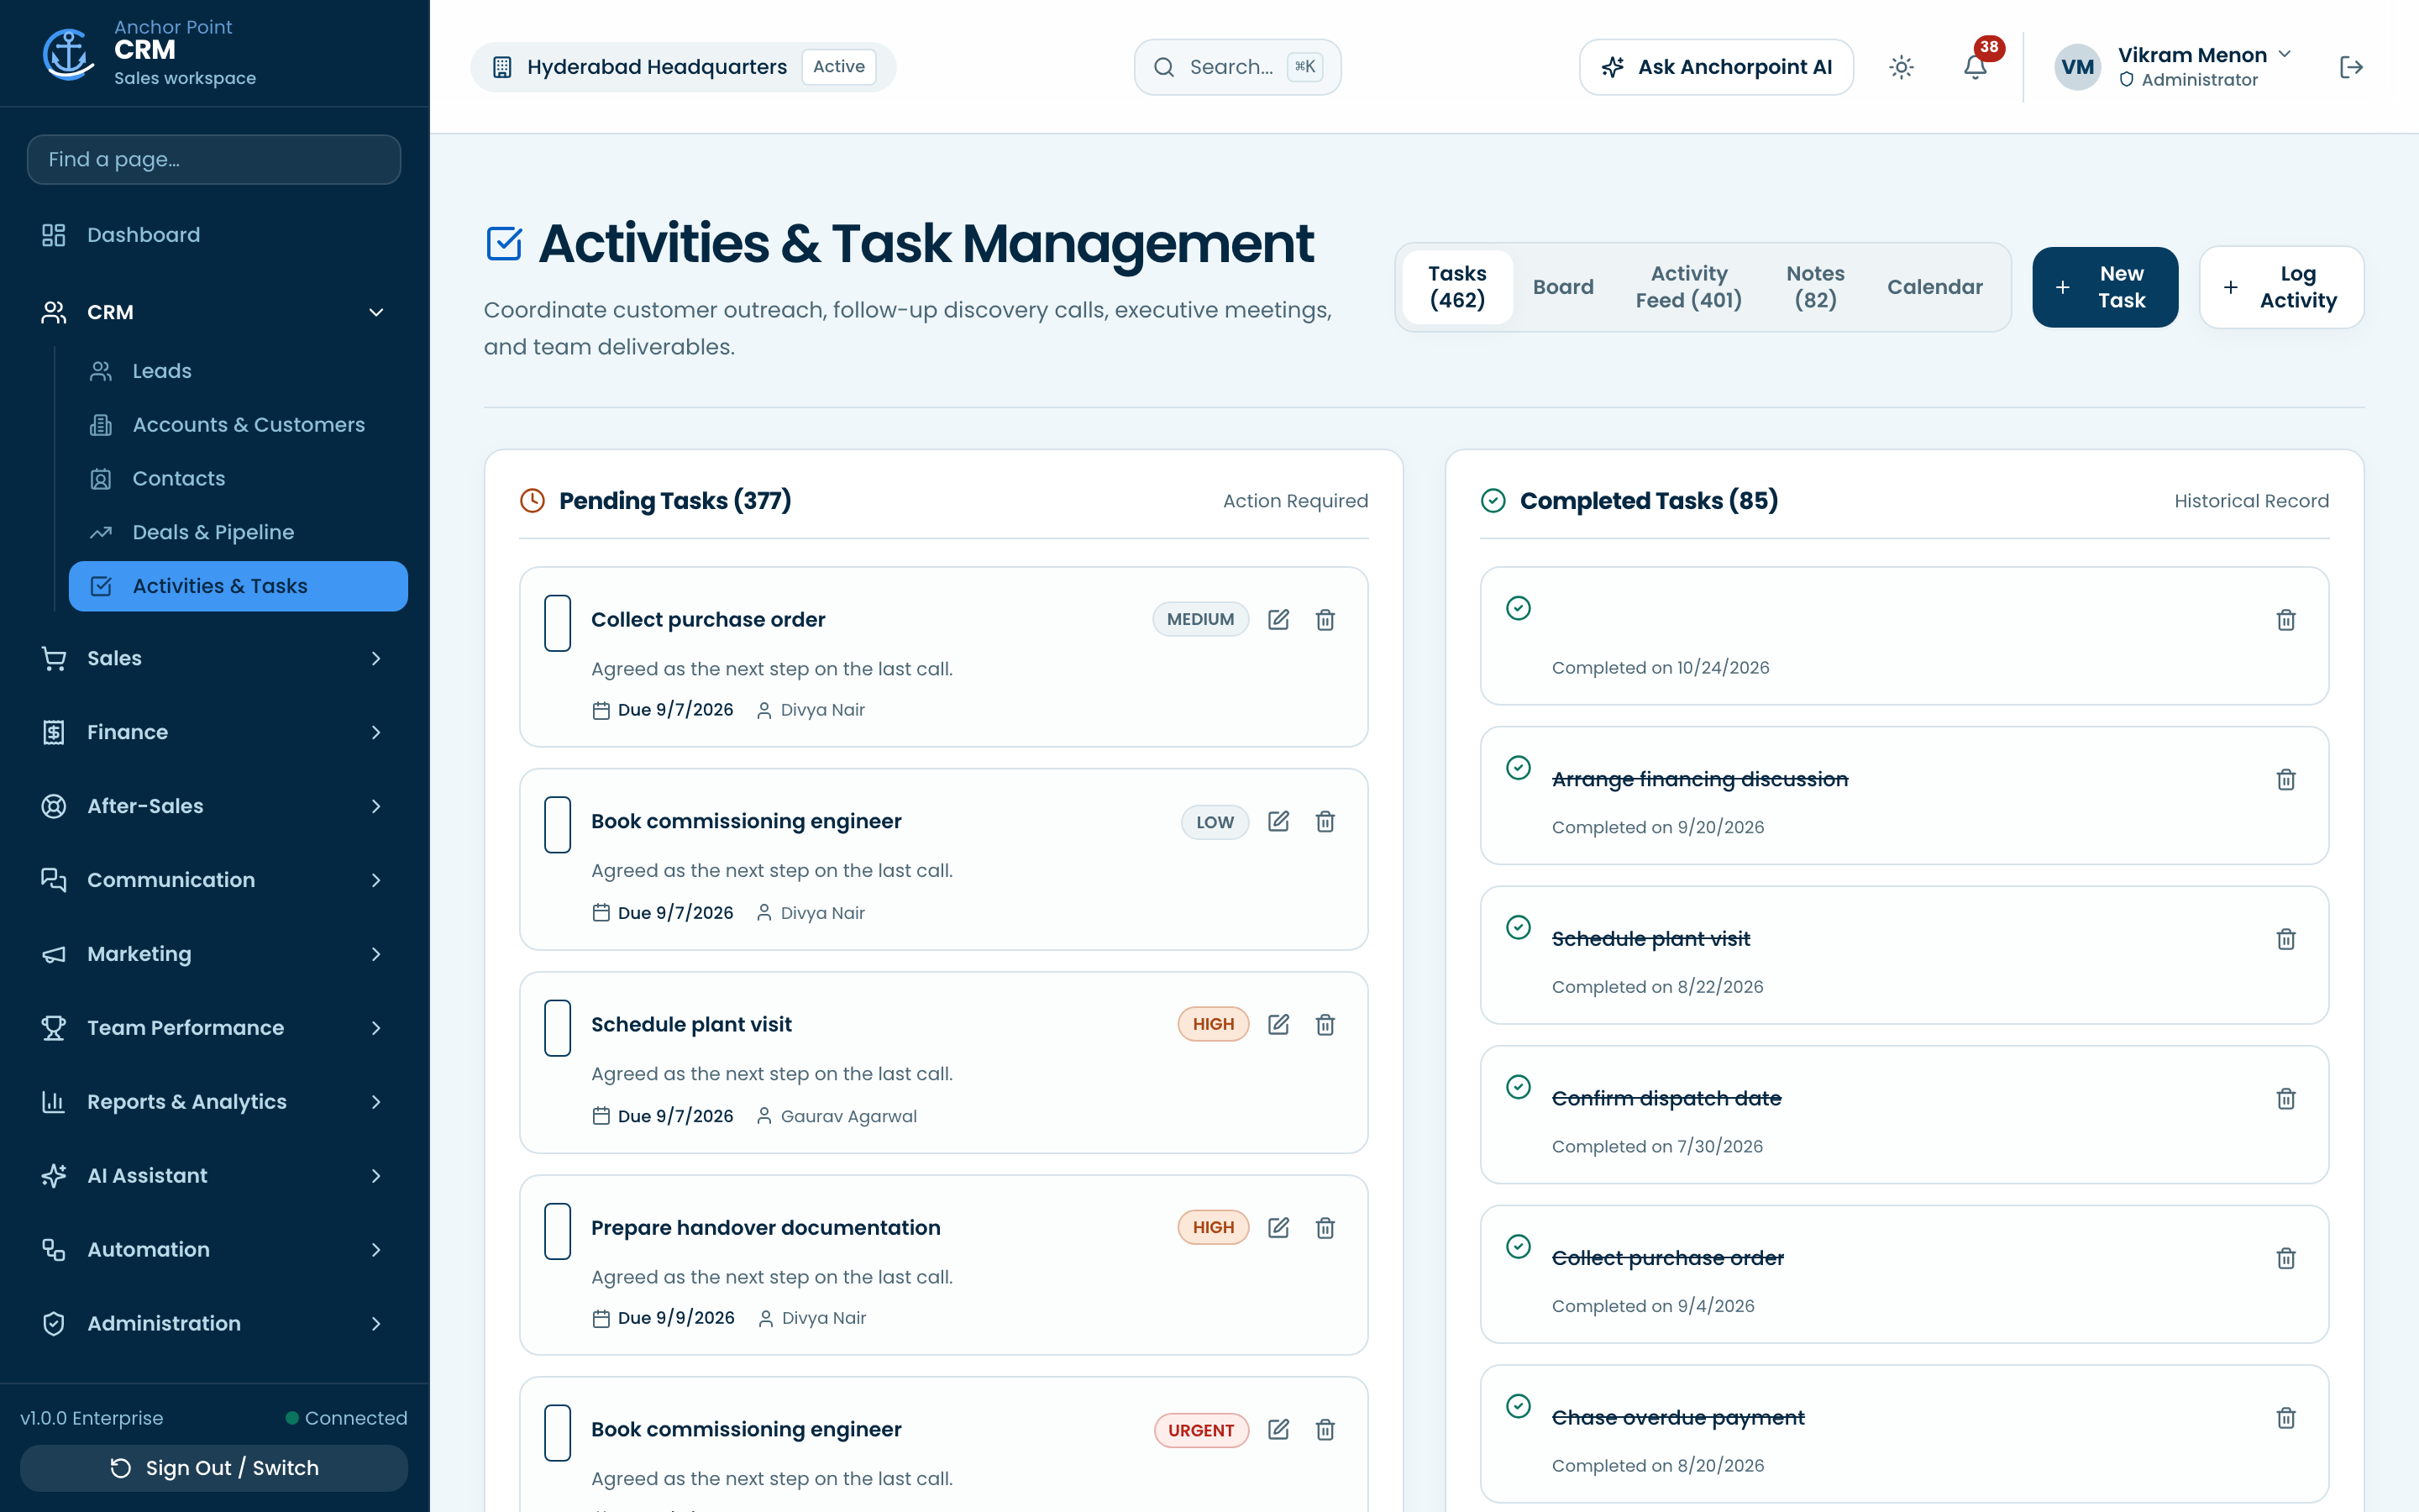Open Ask Anchorpoint AI

(x=1716, y=67)
